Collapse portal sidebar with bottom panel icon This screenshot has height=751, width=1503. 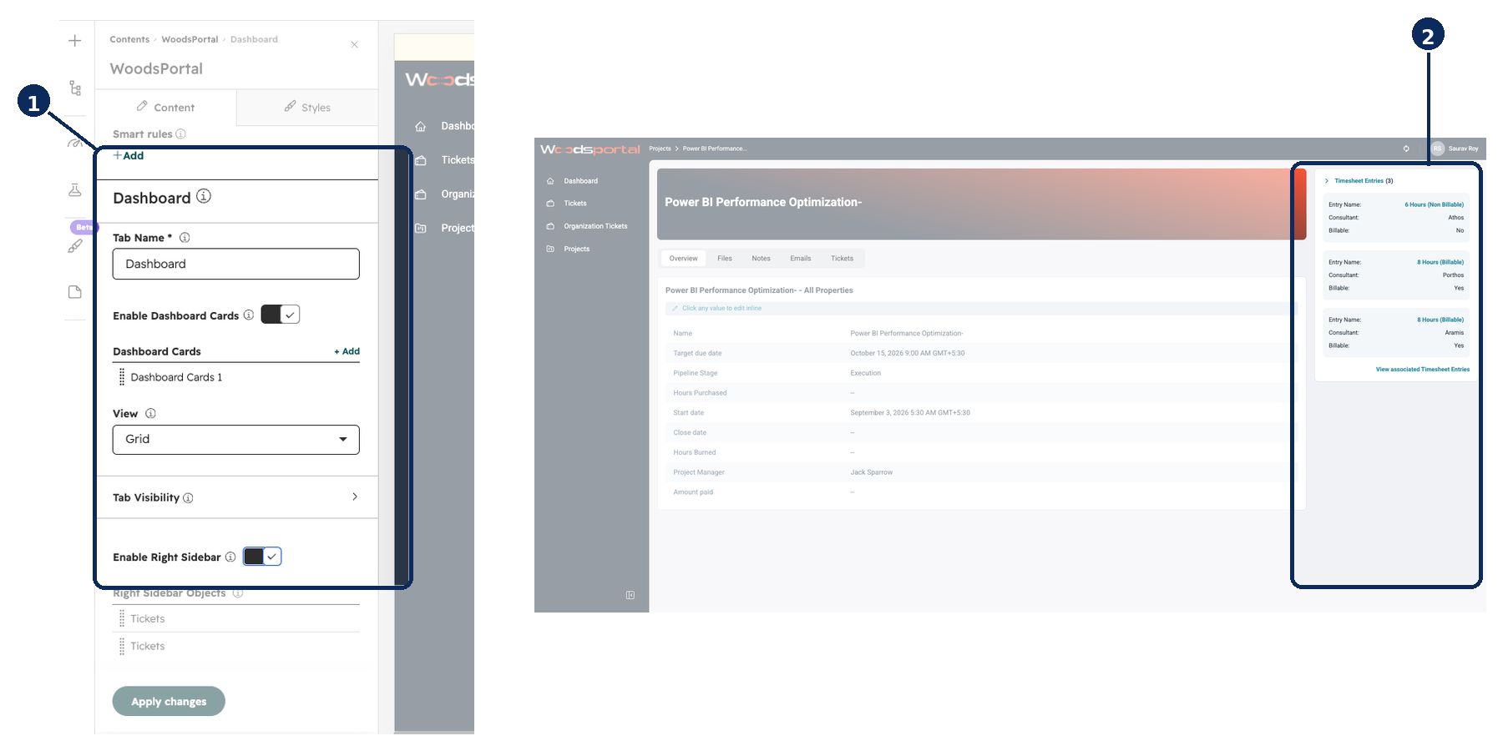pos(630,595)
